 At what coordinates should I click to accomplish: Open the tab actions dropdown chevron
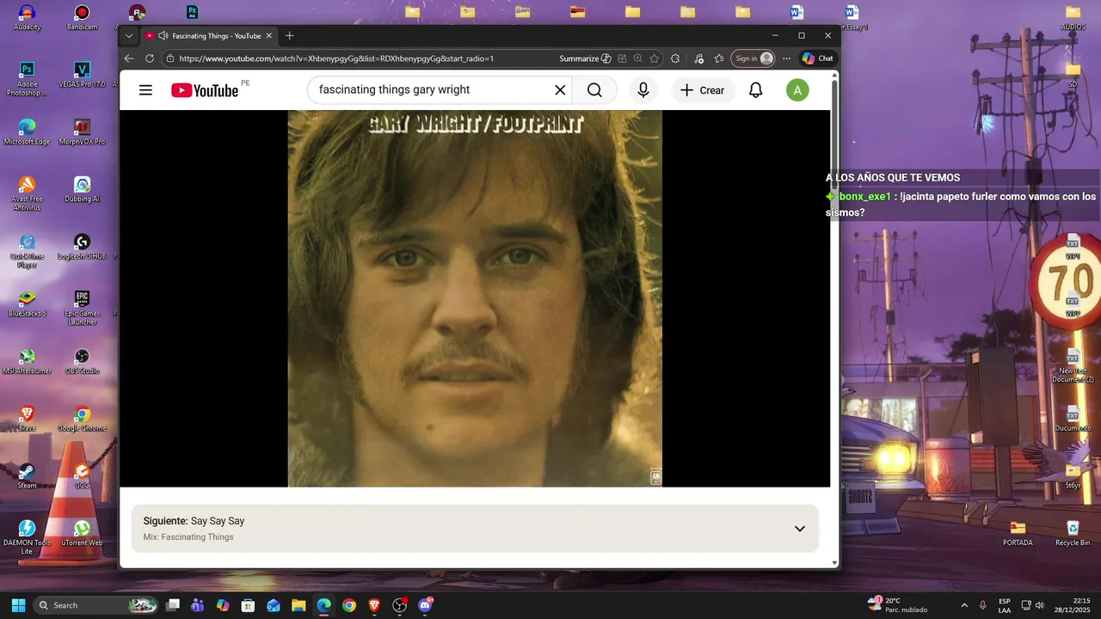(x=129, y=36)
